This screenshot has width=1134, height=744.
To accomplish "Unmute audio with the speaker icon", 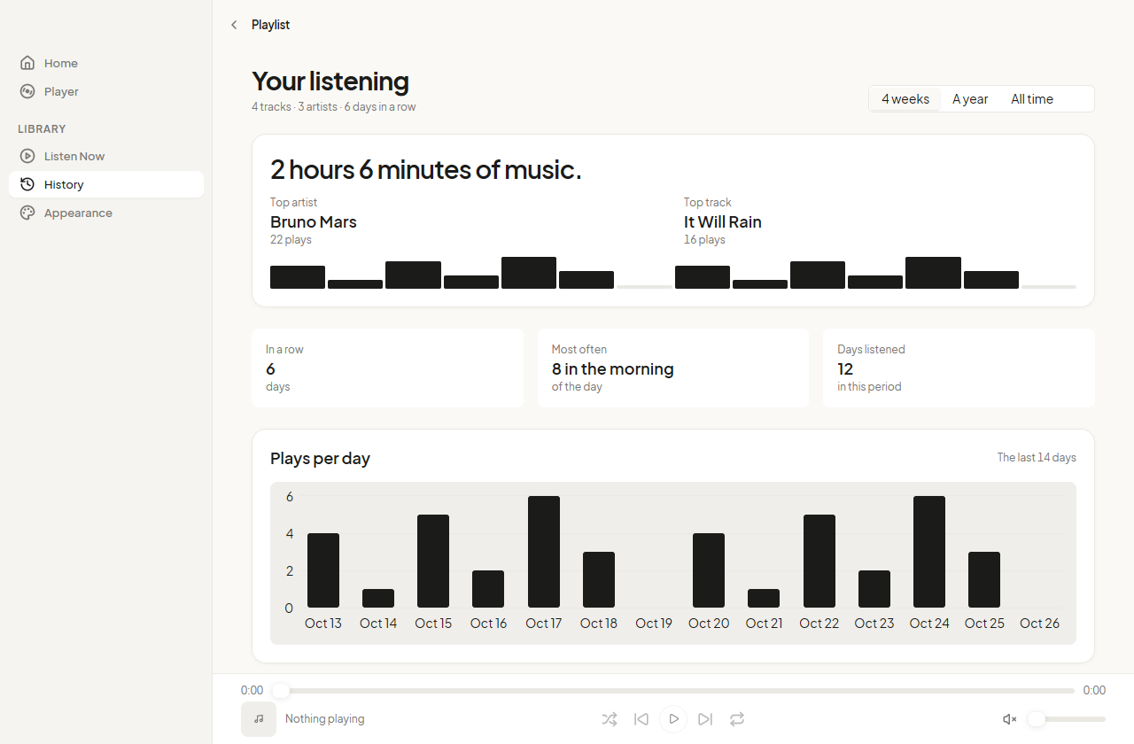I will tap(1009, 719).
